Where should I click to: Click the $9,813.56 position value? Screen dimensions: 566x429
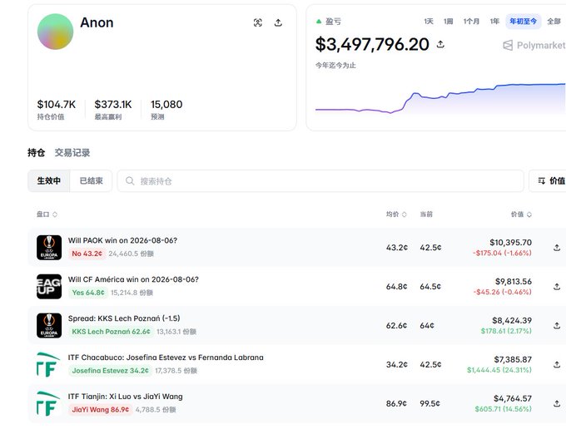pos(514,281)
